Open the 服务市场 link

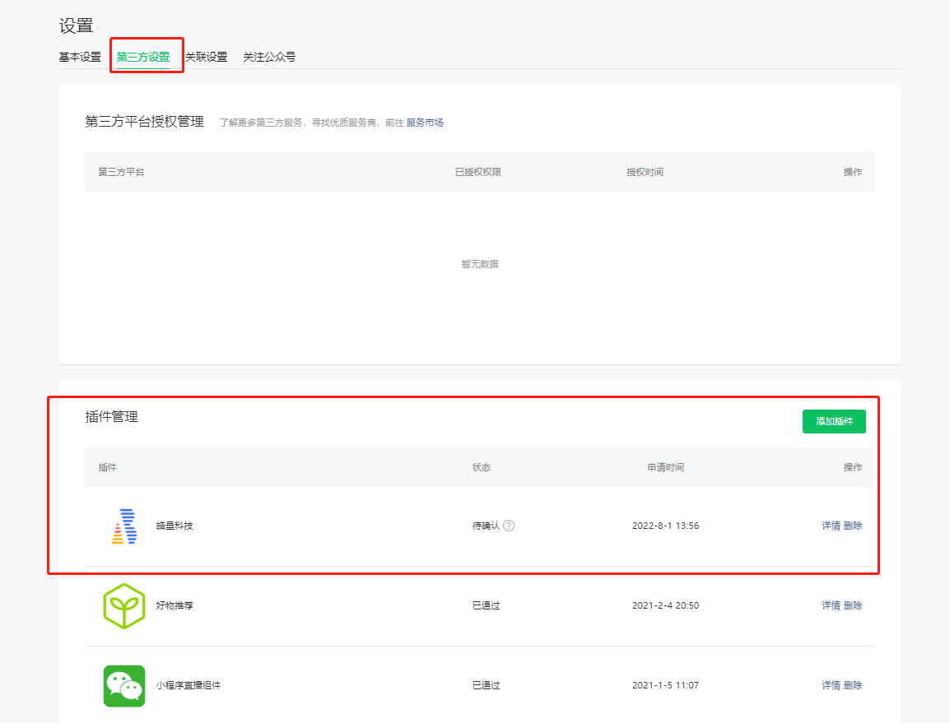(425, 123)
